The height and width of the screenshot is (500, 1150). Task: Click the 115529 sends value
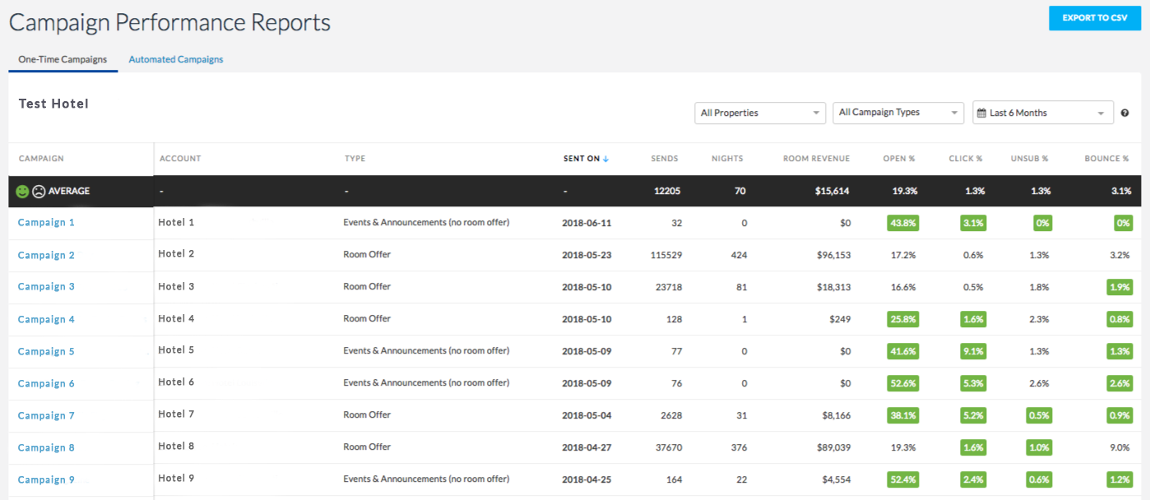[x=665, y=255]
